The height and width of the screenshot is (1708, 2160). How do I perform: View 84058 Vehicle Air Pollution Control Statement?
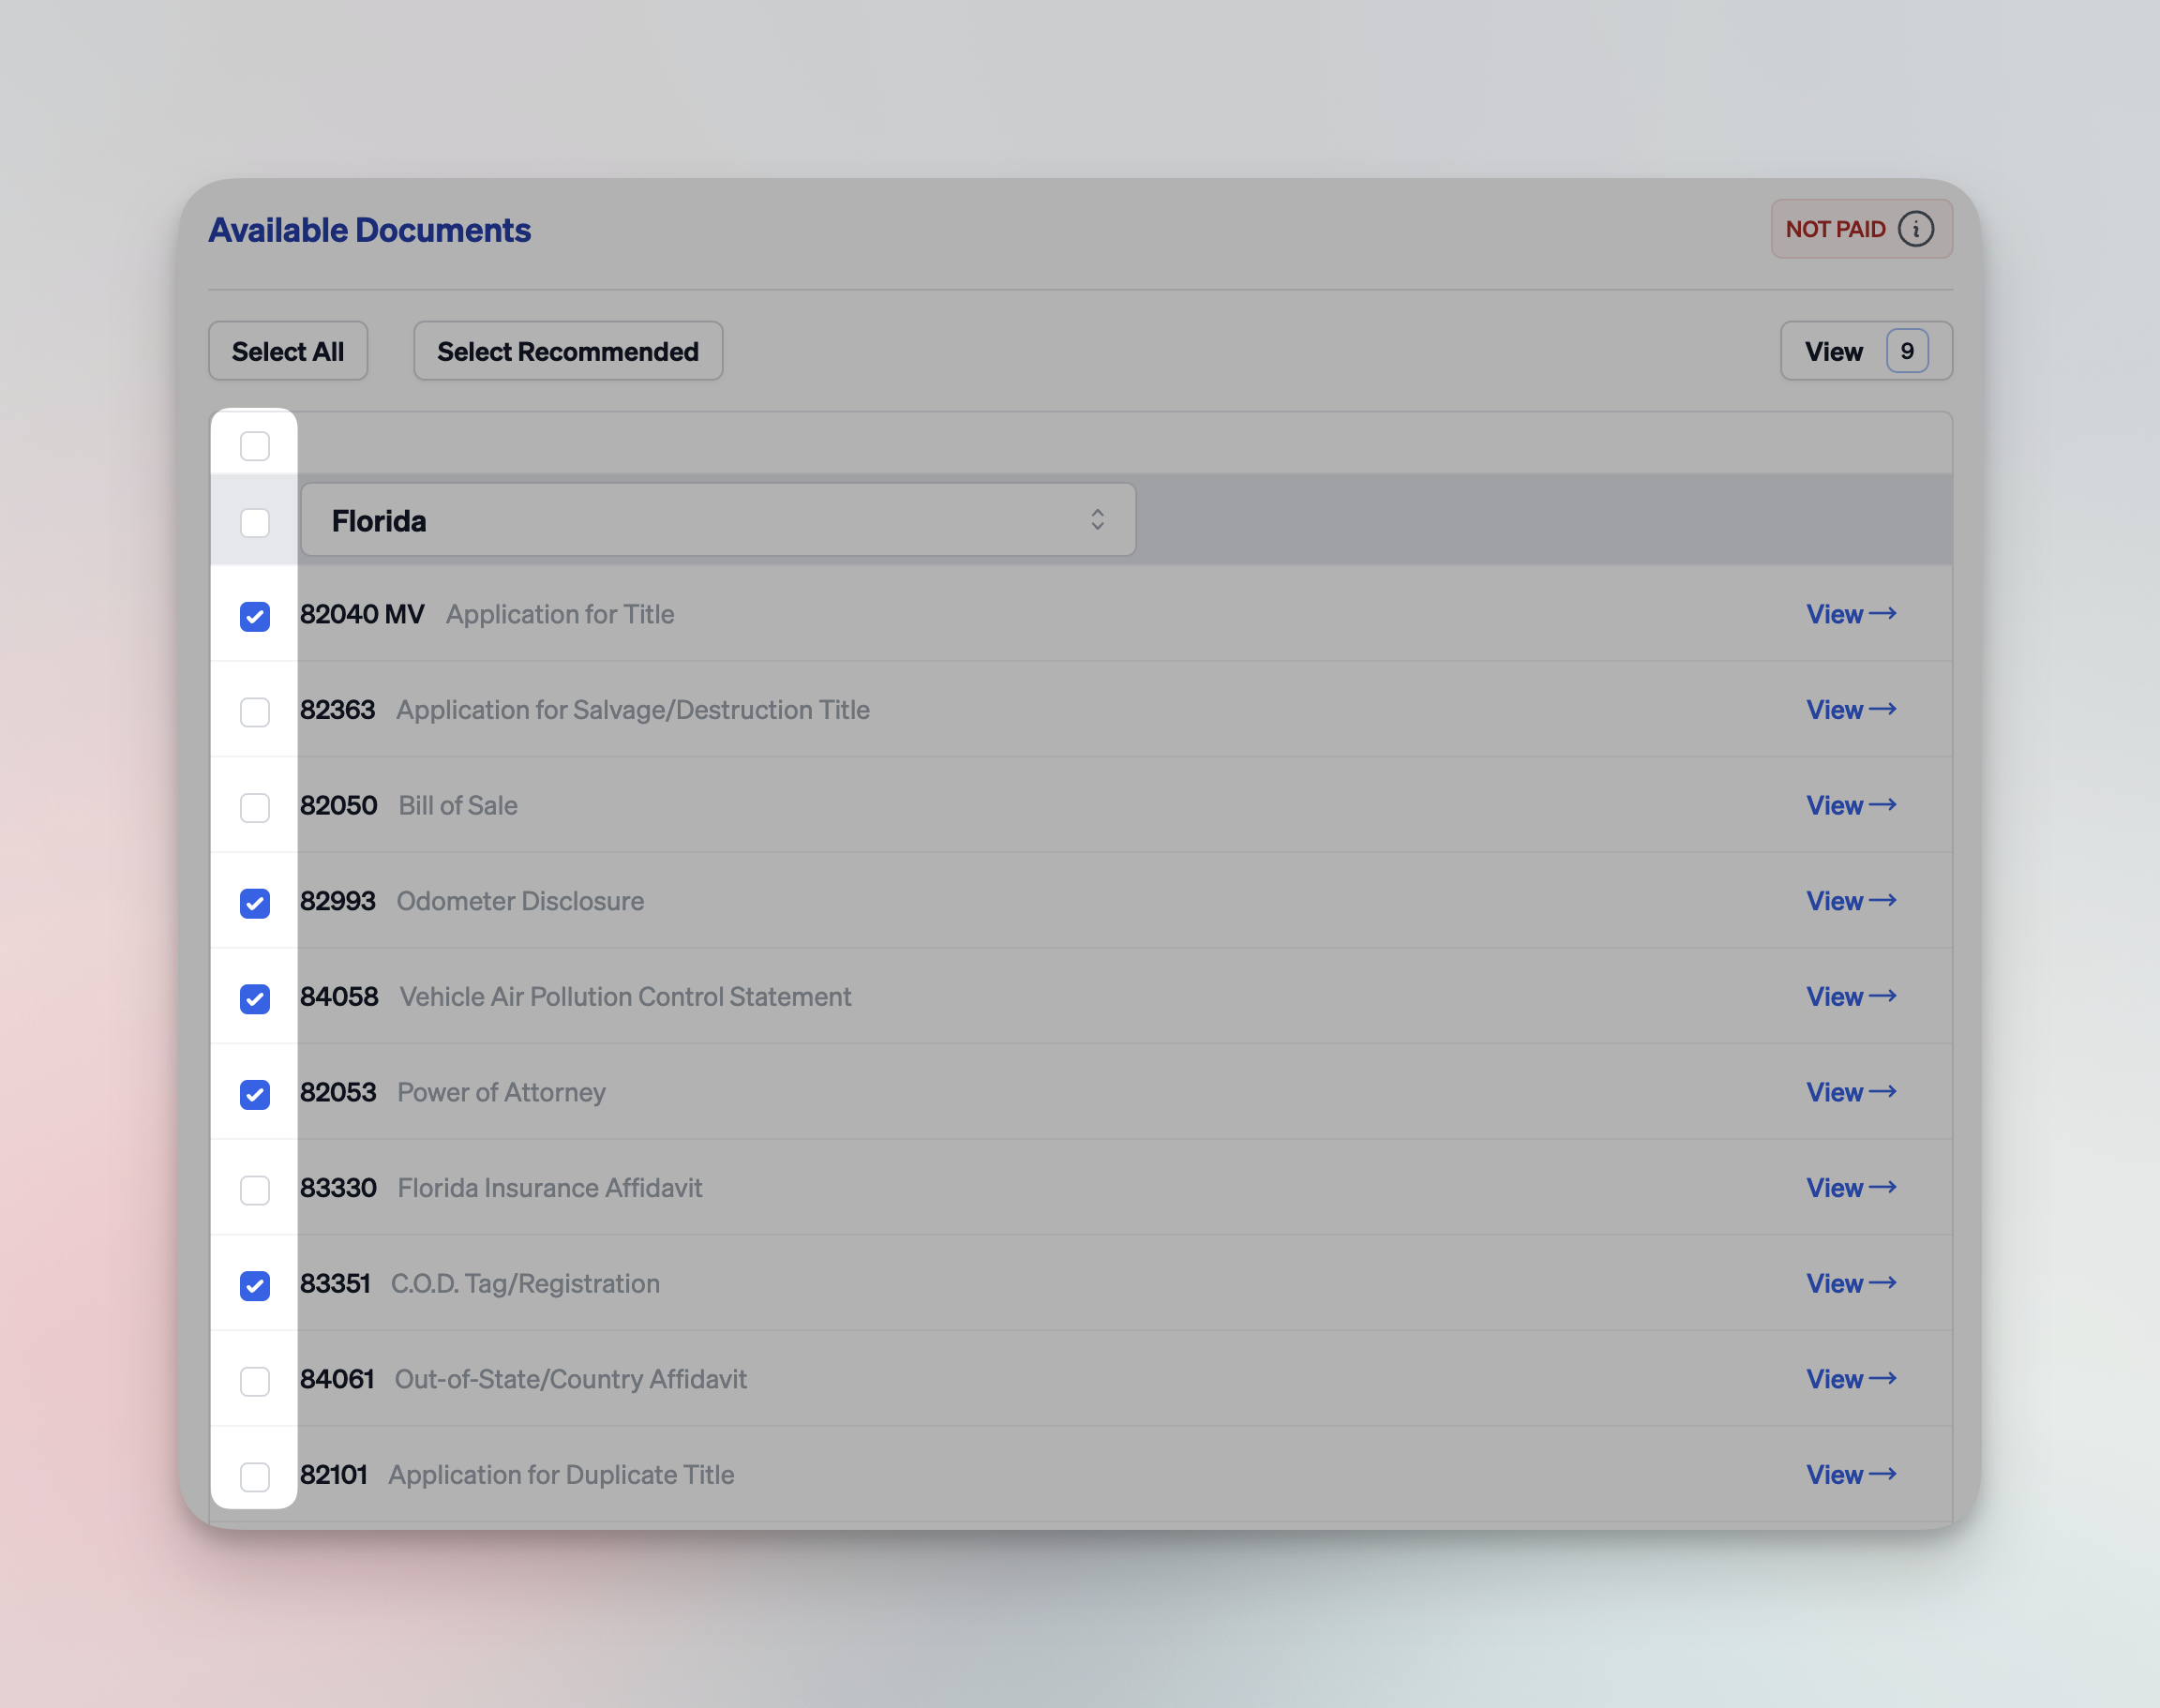coord(1851,996)
